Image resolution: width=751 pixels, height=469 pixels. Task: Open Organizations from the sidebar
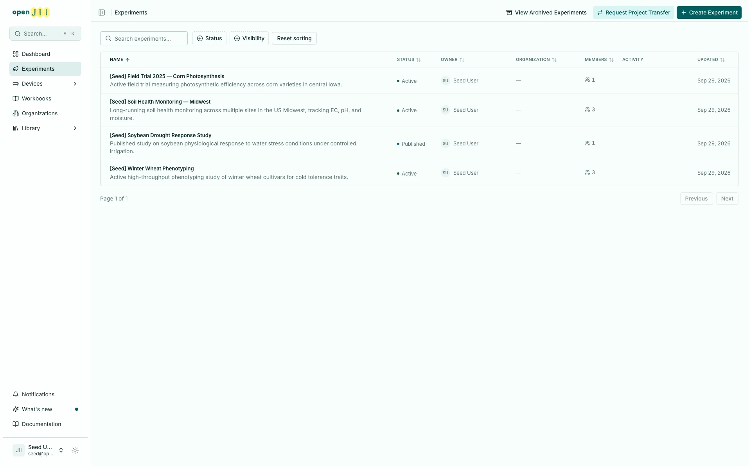click(45, 113)
